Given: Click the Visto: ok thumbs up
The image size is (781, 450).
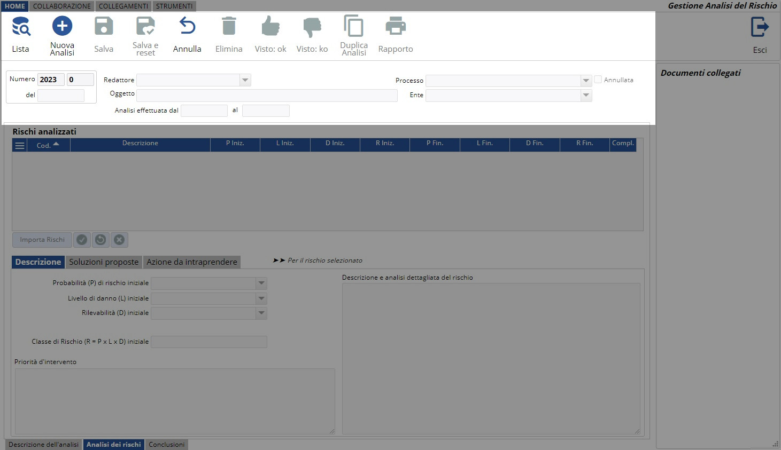Looking at the screenshot, I should point(270,27).
